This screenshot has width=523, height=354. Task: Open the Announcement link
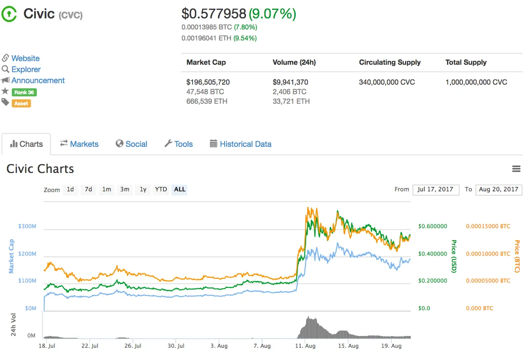38,80
